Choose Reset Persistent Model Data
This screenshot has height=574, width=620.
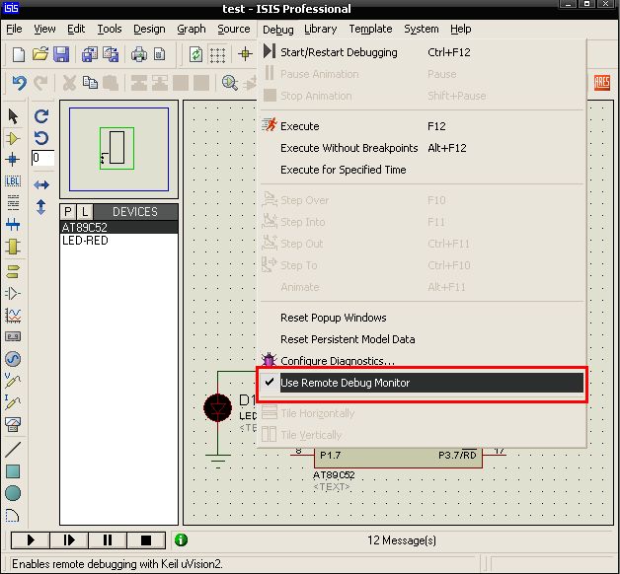coord(422,339)
